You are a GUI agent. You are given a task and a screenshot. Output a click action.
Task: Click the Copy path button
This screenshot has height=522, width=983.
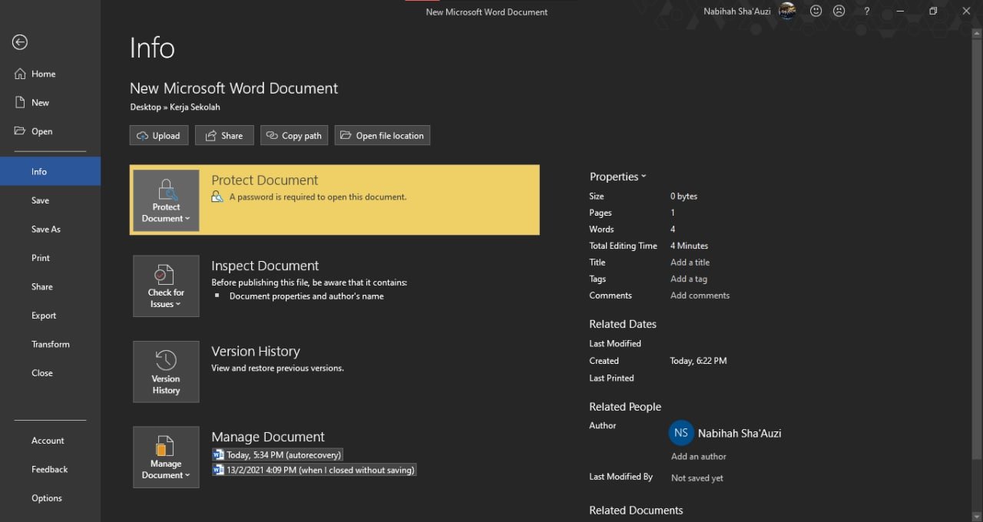click(x=294, y=135)
